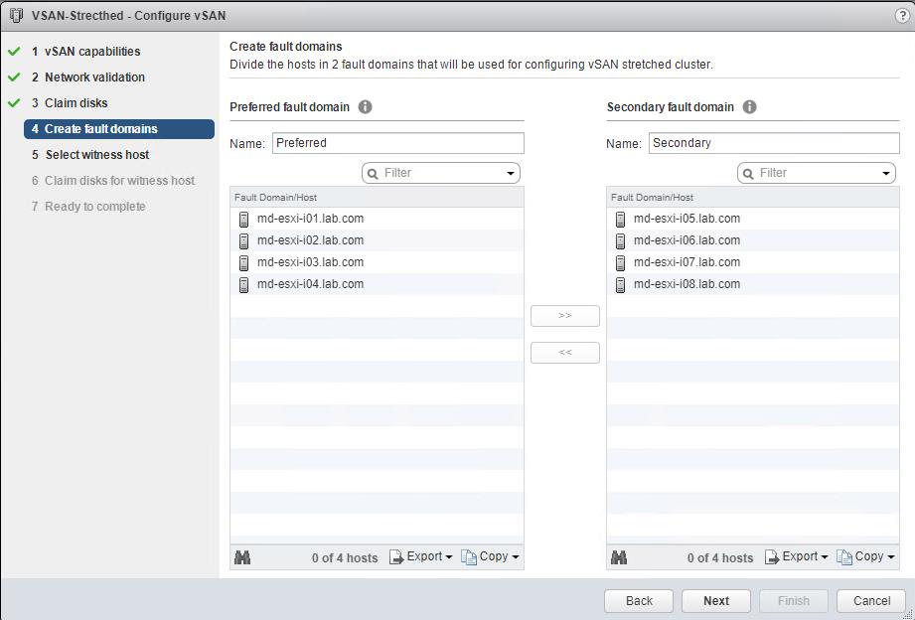Select host md-esxi-i08.lab.com
The height and width of the screenshot is (620, 915).
click(753, 284)
